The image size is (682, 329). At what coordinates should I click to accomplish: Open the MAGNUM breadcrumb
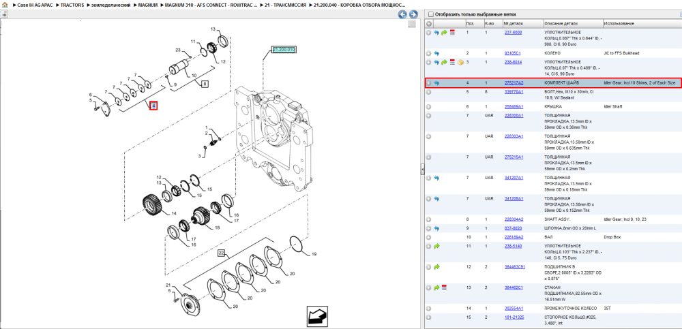click(147, 5)
